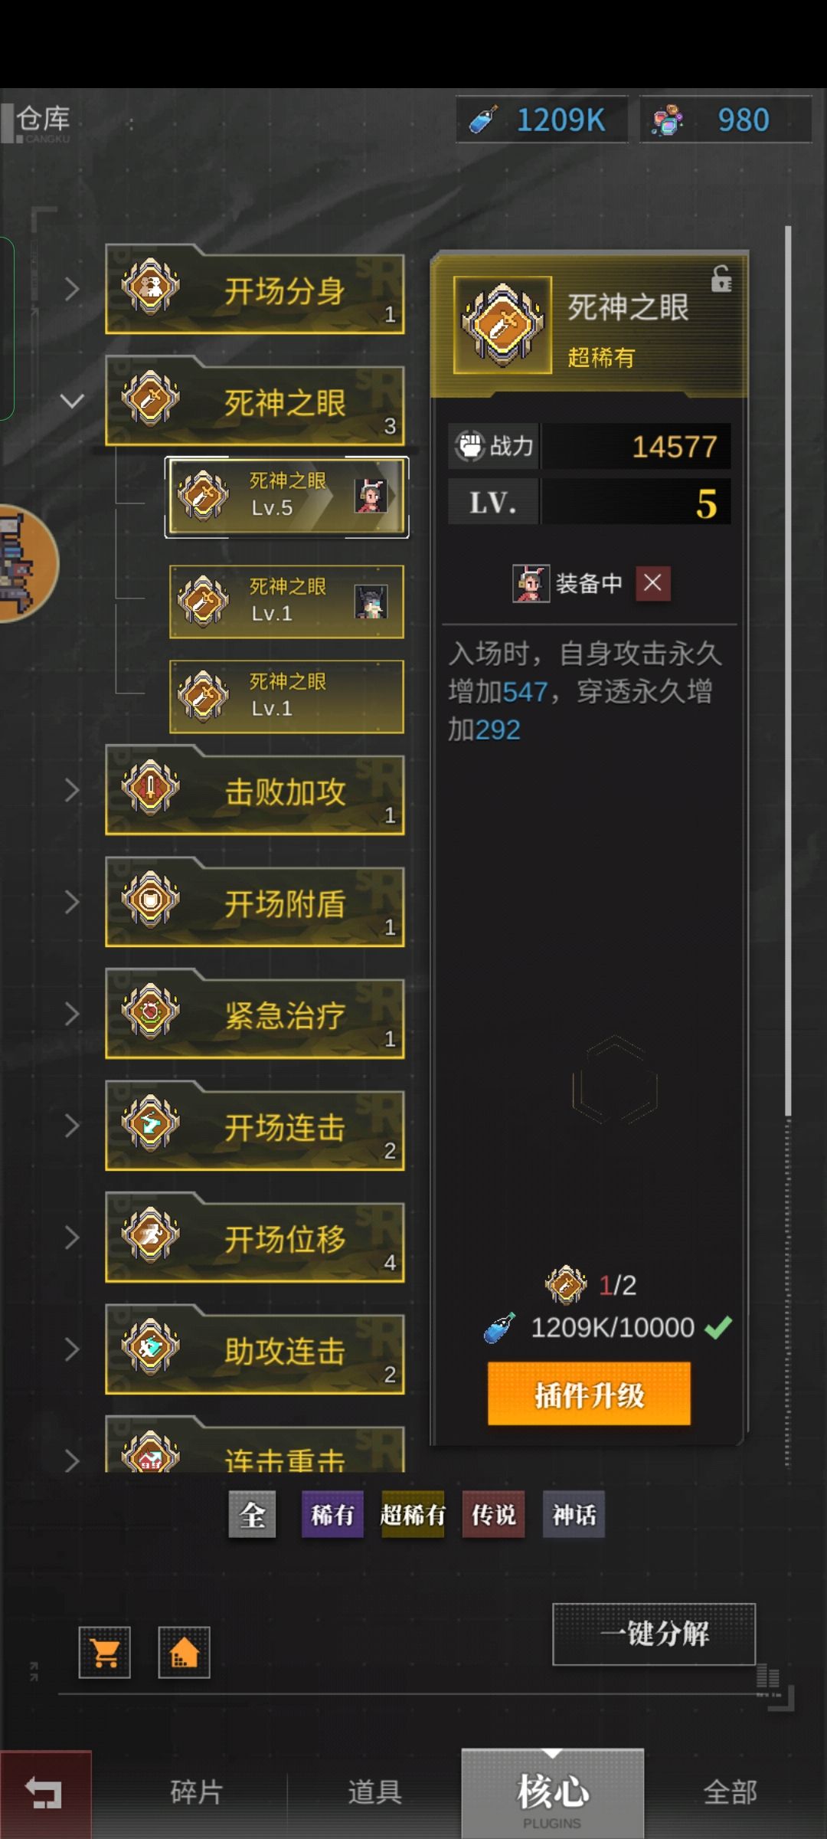Unequip plugin with the red X button
This screenshot has height=1839, width=827.
click(653, 583)
